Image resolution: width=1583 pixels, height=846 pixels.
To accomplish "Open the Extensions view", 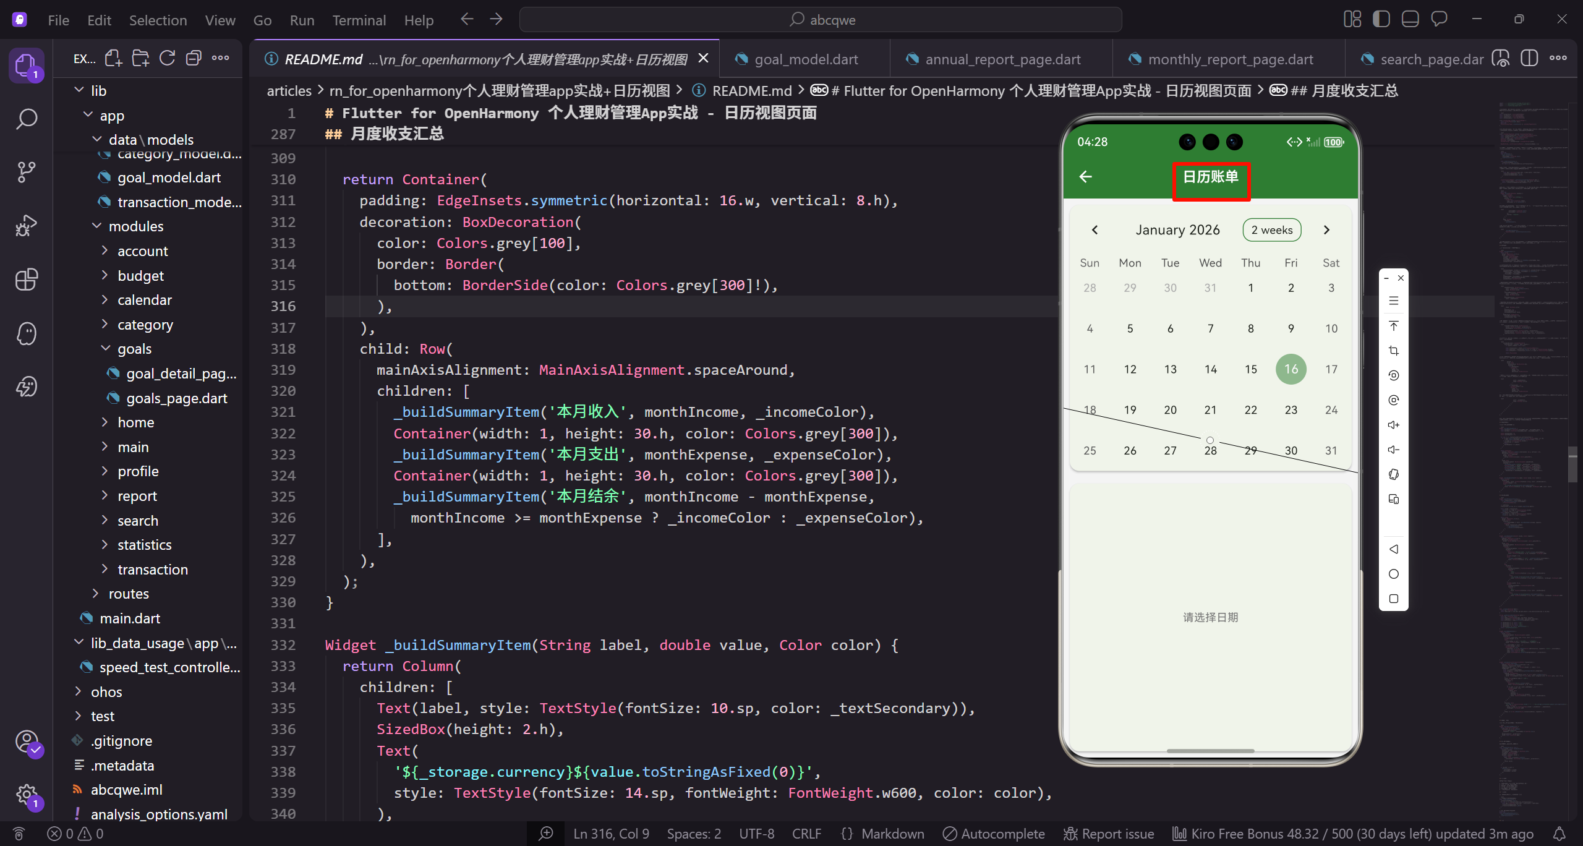I will (26, 280).
